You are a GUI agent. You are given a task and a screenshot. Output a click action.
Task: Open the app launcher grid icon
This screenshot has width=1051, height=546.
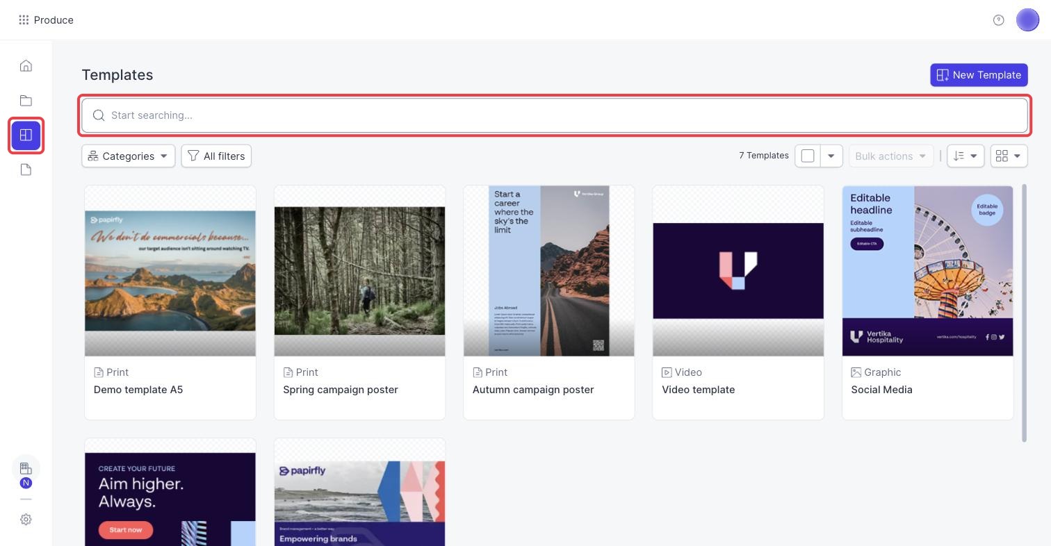(x=24, y=20)
